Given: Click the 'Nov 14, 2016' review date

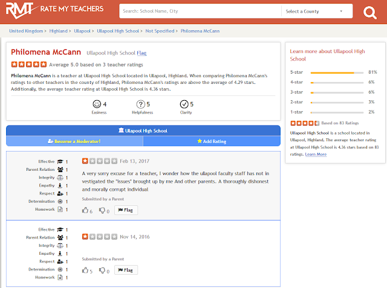Looking at the screenshot, I should (134, 237).
